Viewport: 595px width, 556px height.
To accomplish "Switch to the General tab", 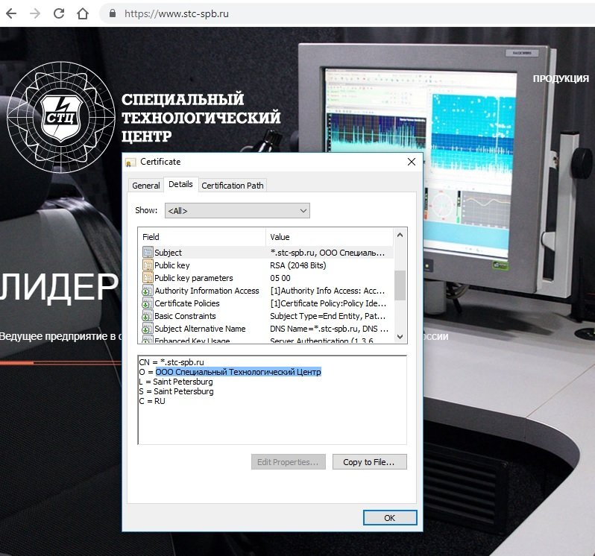I will (145, 186).
